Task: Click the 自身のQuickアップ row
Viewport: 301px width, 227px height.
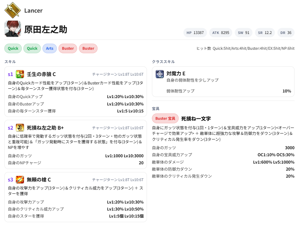Action: pyautogui.click(x=76, y=97)
